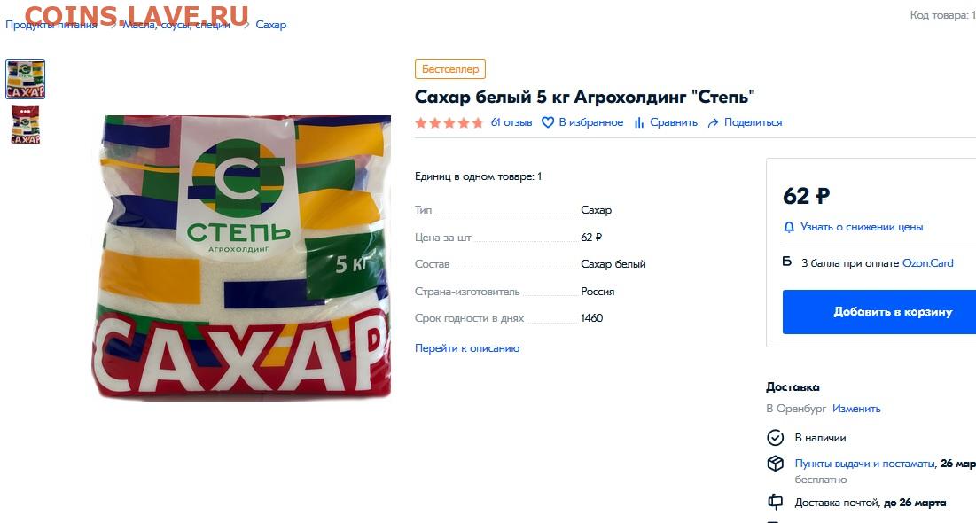Click Узнать о снижении цены link
This screenshot has width=976, height=523.
(862, 227)
